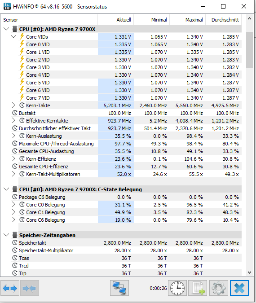Click the 1.331 V current Core VIDs value
The width and height of the screenshot is (256, 303).
point(123,37)
